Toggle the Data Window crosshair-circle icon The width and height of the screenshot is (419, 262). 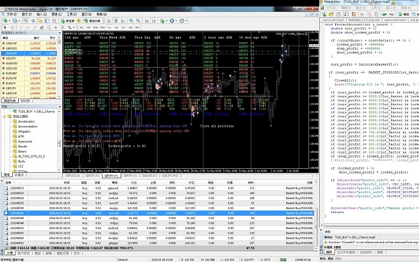33,21
